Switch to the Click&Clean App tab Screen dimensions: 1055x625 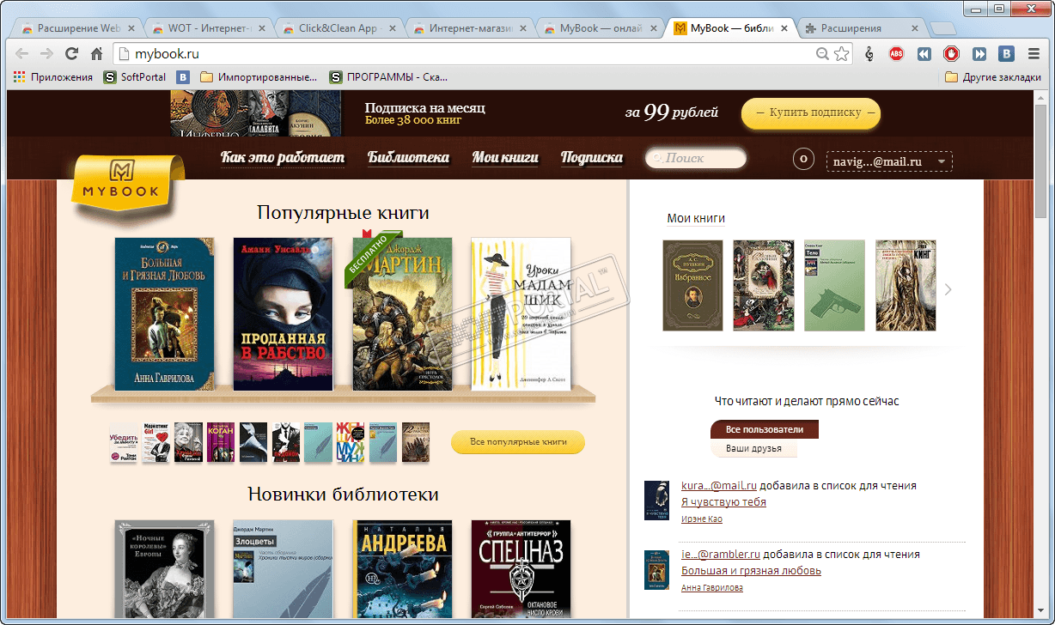pos(338,28)
